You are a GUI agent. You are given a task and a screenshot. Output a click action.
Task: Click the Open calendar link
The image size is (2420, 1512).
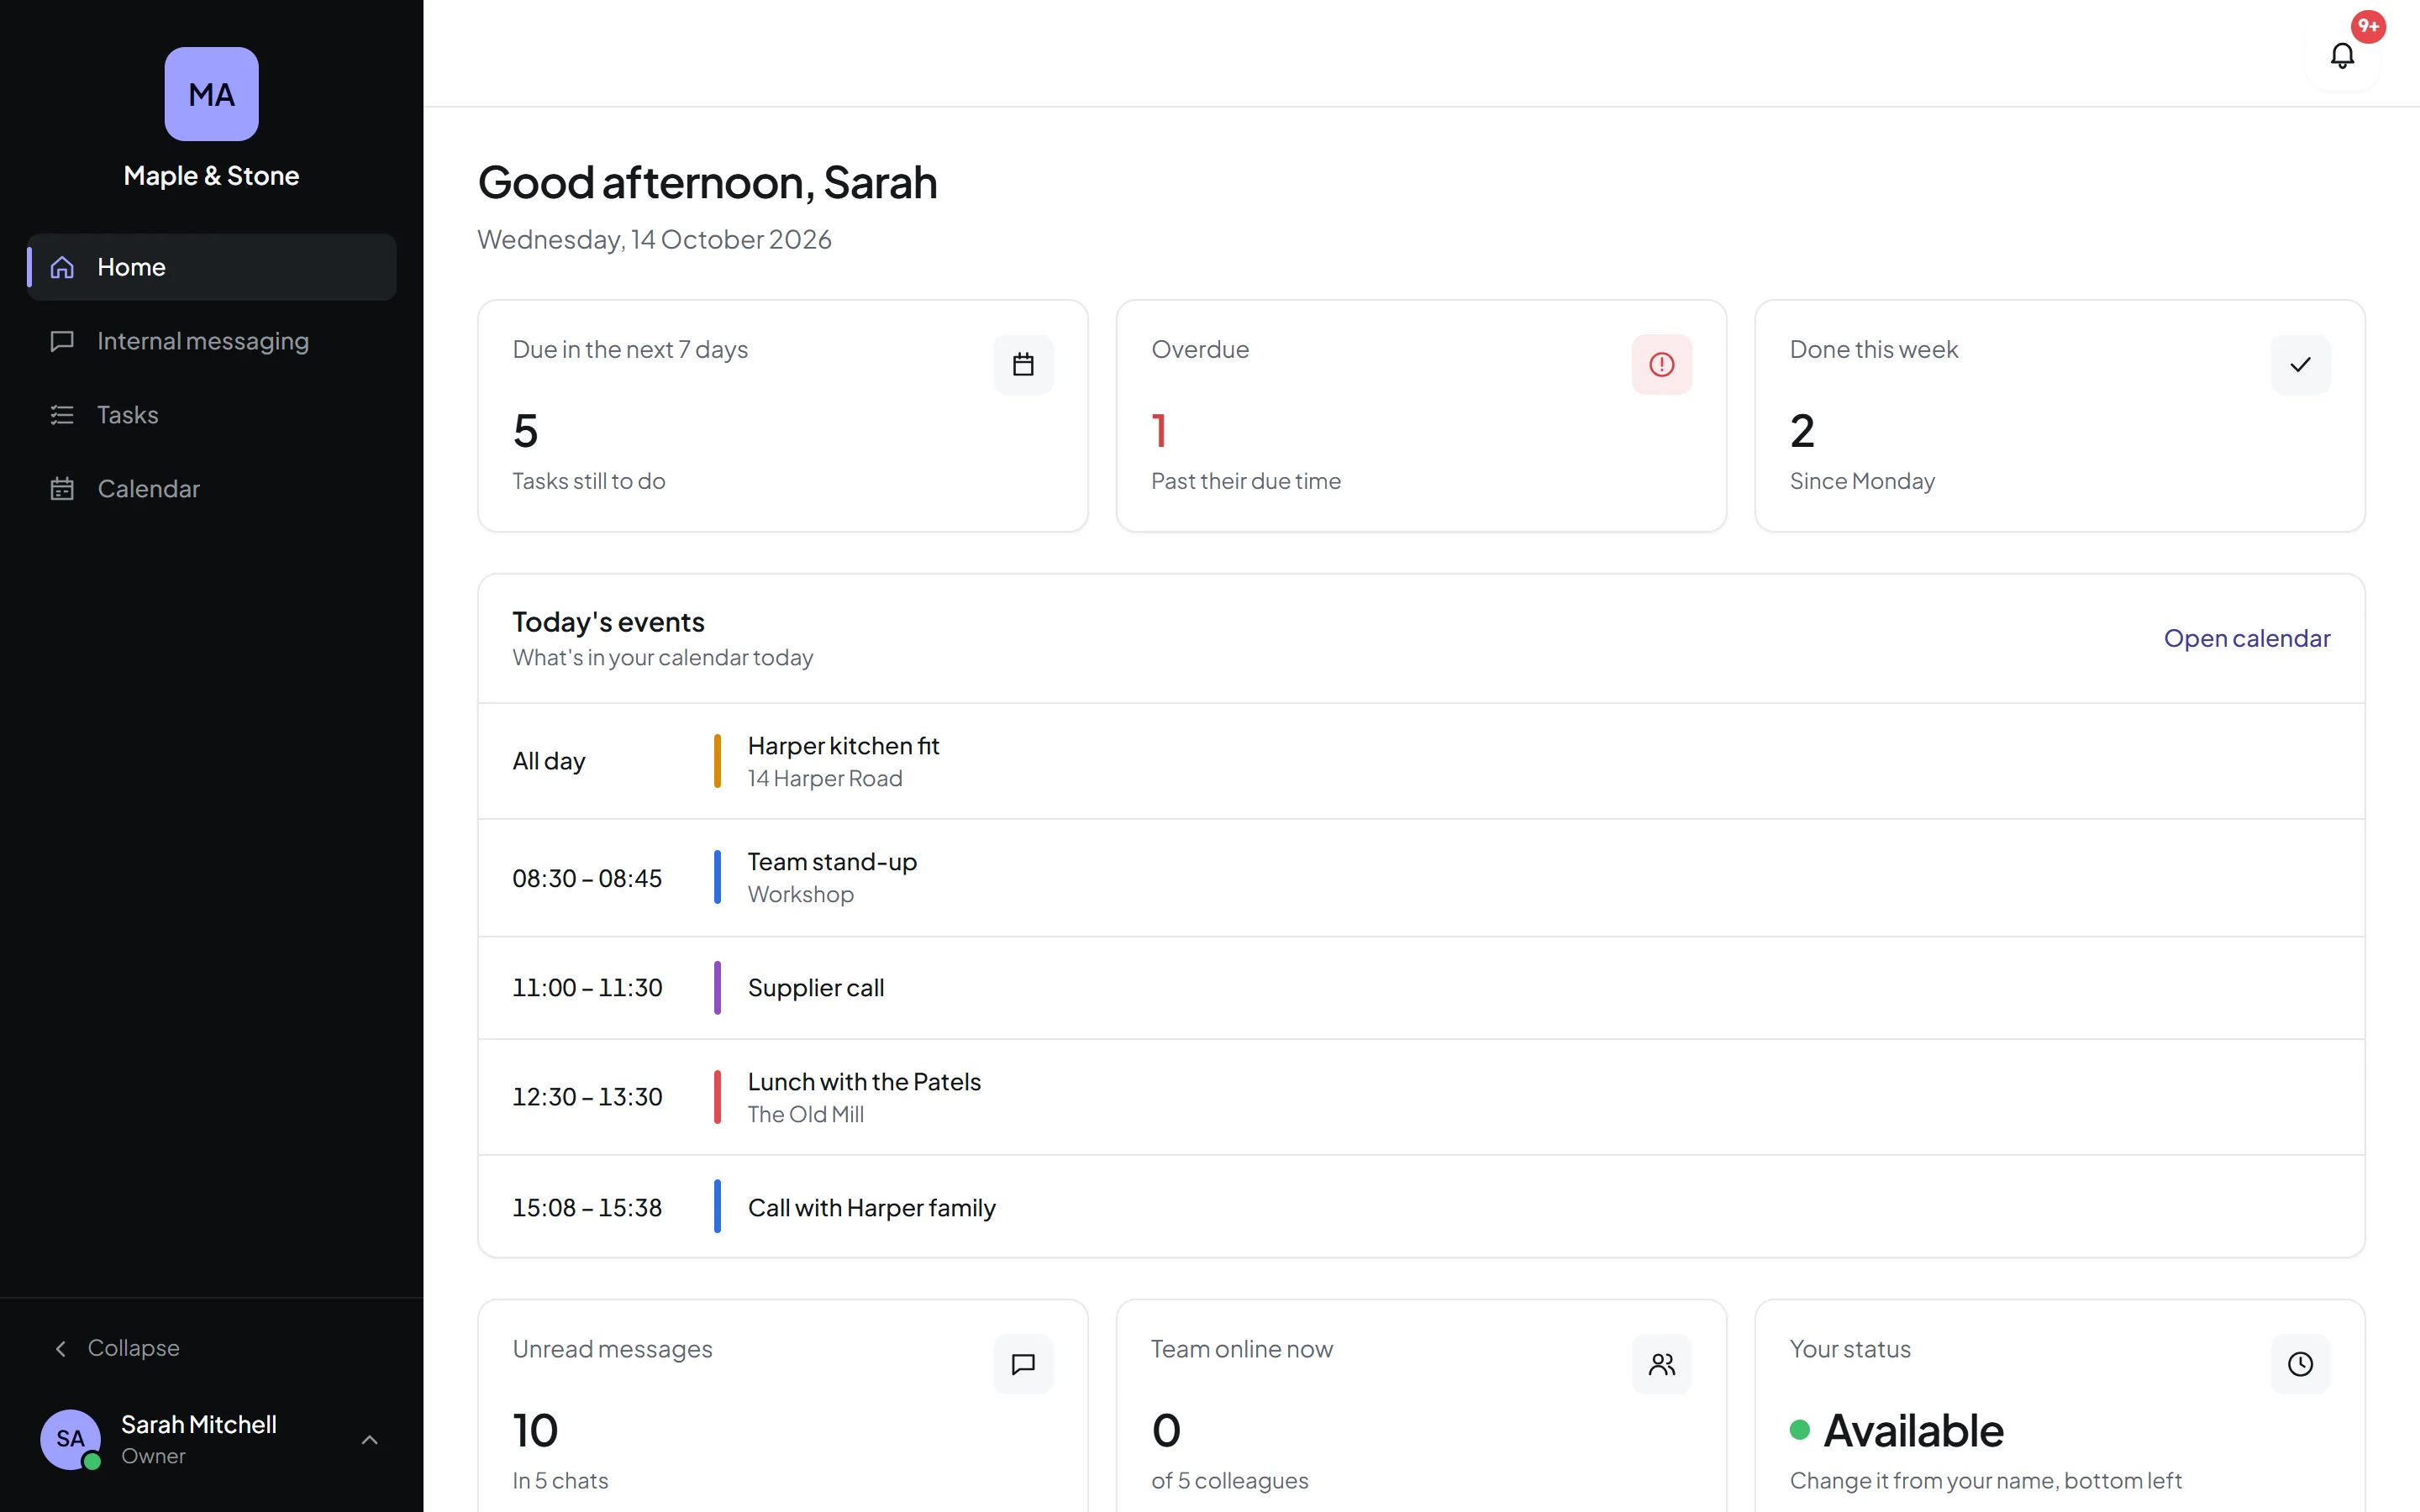[2246, 638]
